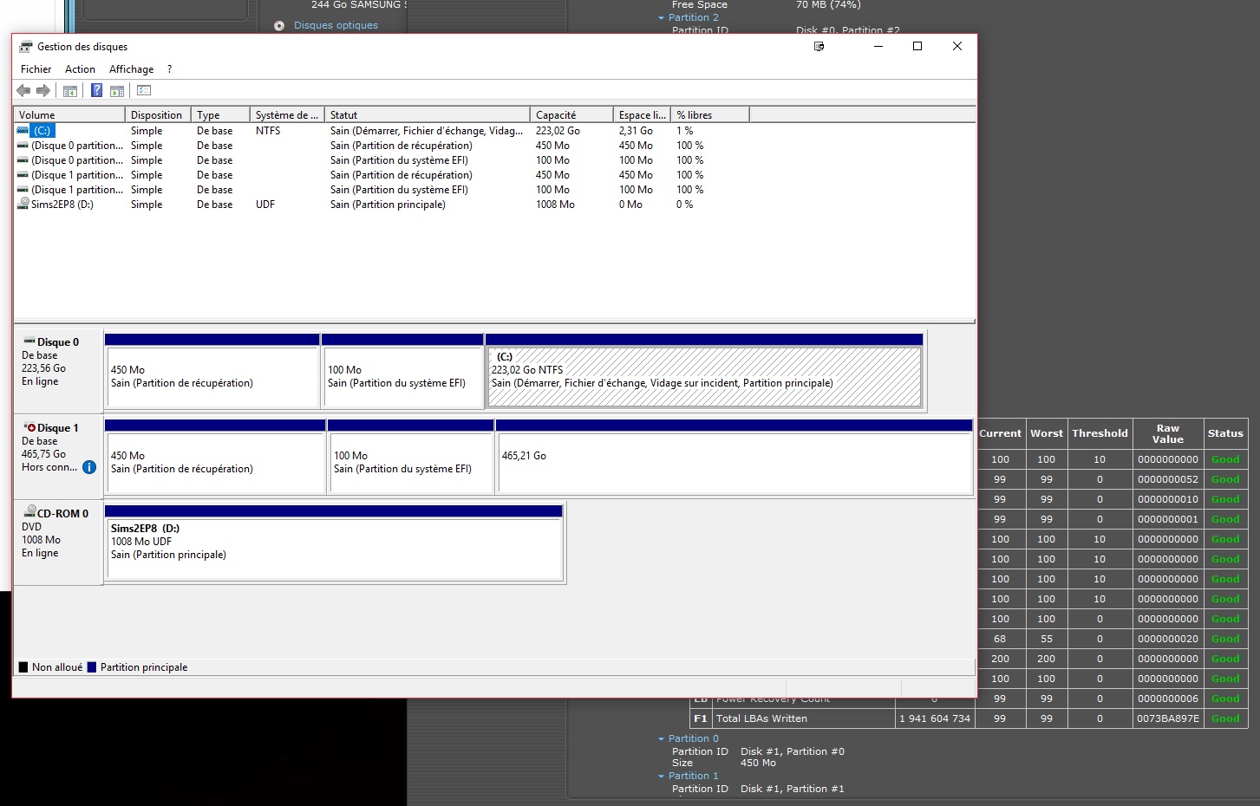Open Help via the blue question mark icon

96,90
